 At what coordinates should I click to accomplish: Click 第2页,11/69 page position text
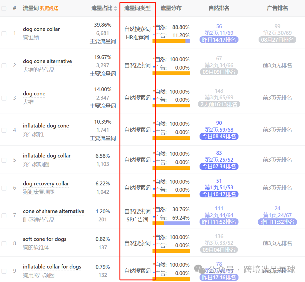pyautogui.click(x=219, y=33)
